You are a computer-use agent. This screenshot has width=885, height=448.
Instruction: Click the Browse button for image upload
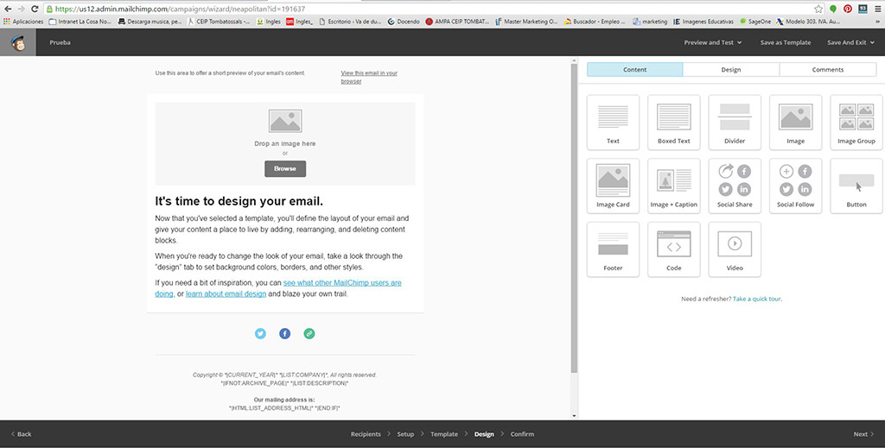[285, 168]
